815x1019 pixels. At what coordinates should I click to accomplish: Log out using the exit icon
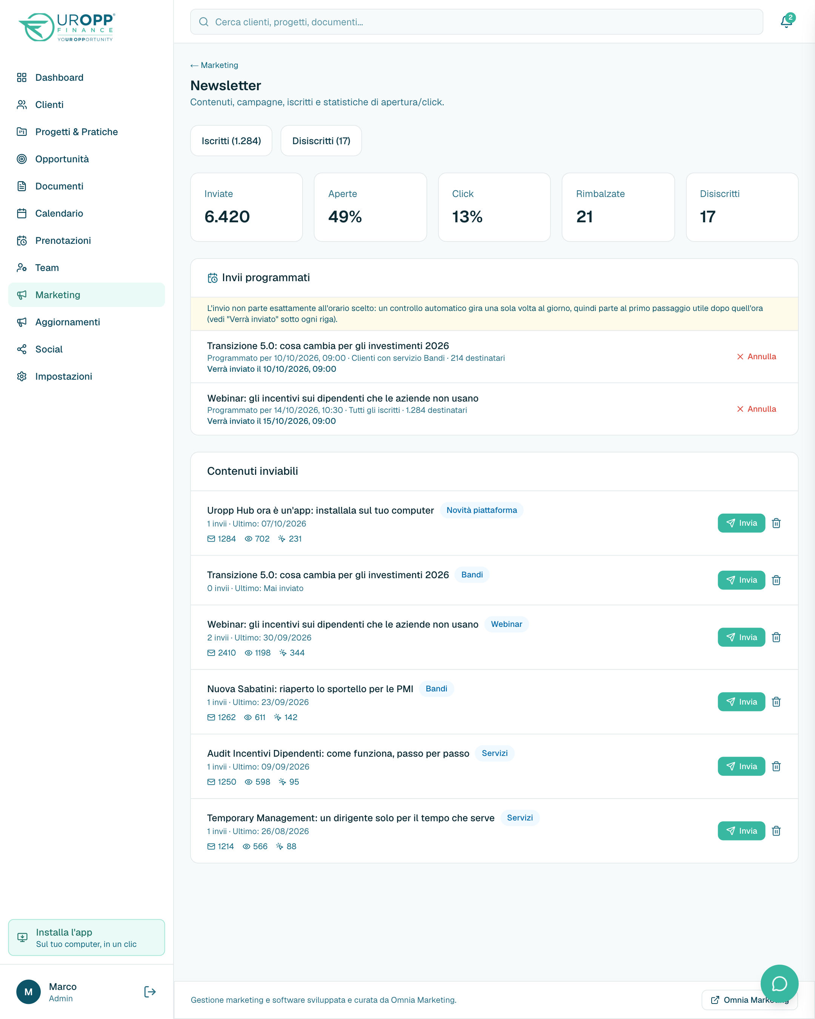click(x=150, y=991)
